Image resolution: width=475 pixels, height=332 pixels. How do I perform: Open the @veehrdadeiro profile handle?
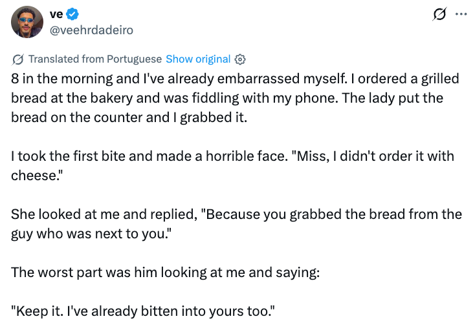tap(91, 30)
